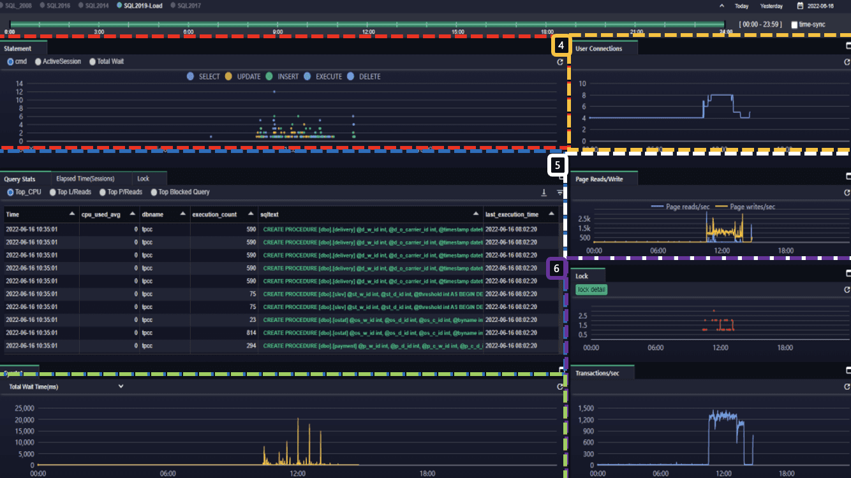The image size is (851, 478).
Task: Refresh the Lock chart panel
Action: coord(847,289)
